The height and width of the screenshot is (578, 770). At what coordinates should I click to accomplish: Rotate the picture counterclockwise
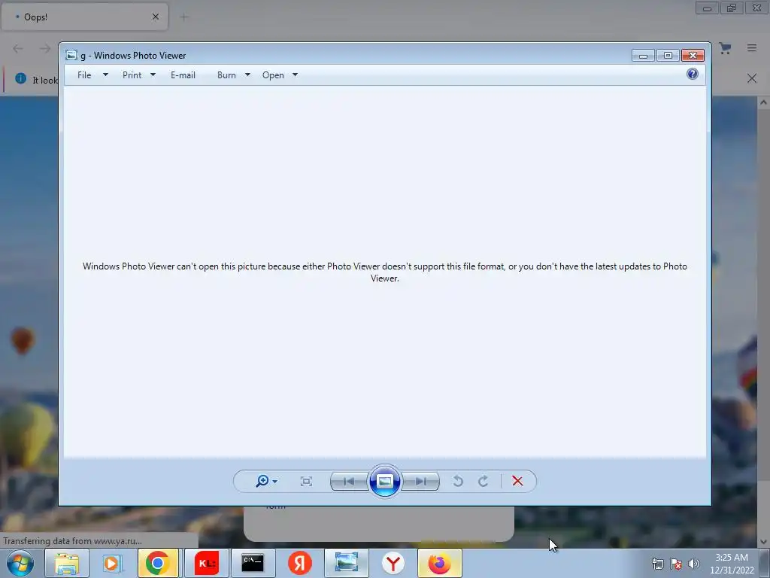(x=458, y=481)
